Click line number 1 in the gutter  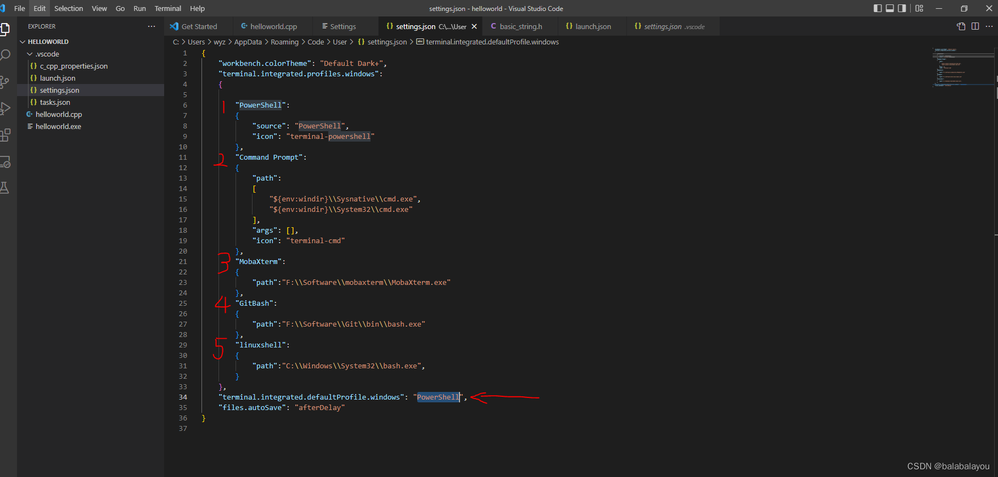pos(185,53)
